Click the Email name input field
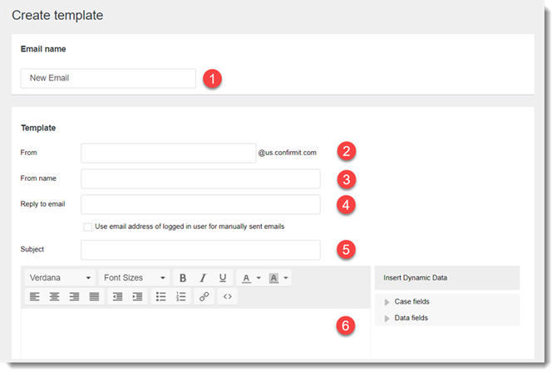 108,78
